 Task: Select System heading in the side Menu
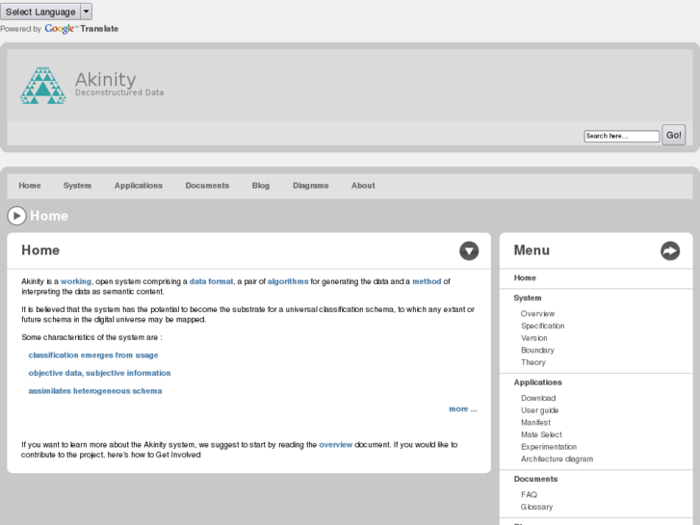click(528, 298)
